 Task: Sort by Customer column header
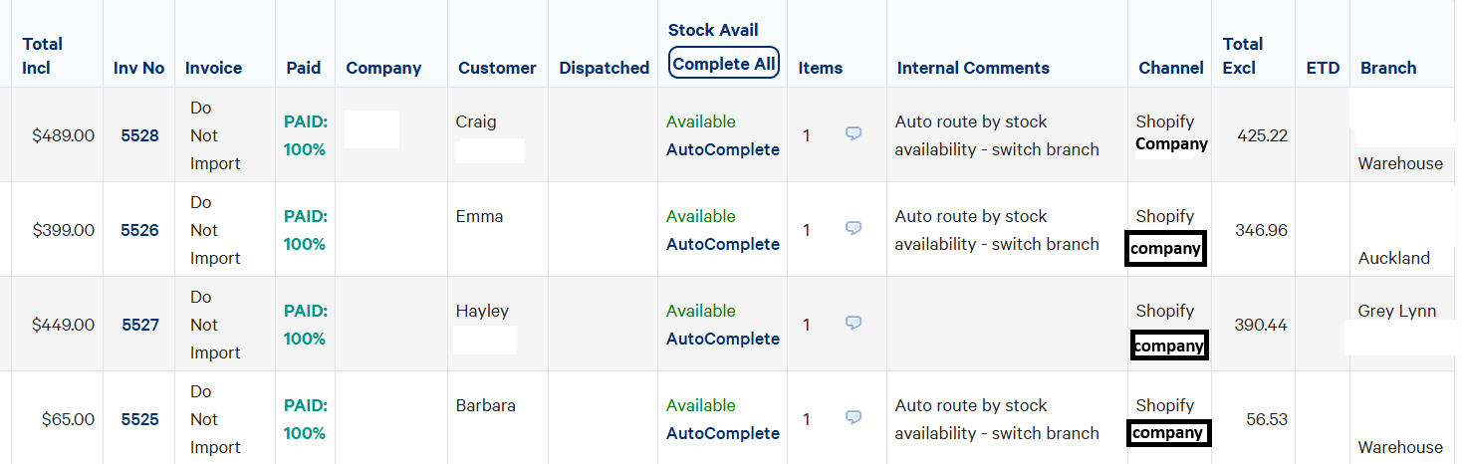(x=497, y=68)
